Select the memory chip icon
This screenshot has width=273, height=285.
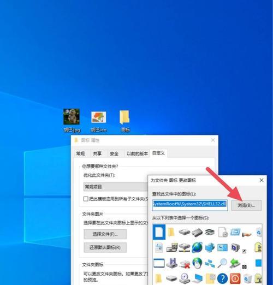point(197,233)
